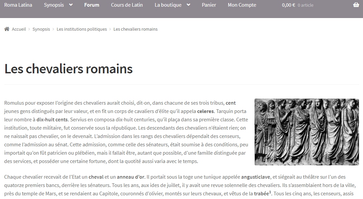Open Les institutions politiques breadcrumb link

coord(82,29)
